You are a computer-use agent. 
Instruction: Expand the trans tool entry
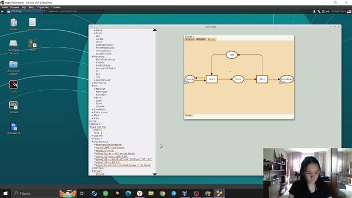pyautogui.click(x=95, y=33)
